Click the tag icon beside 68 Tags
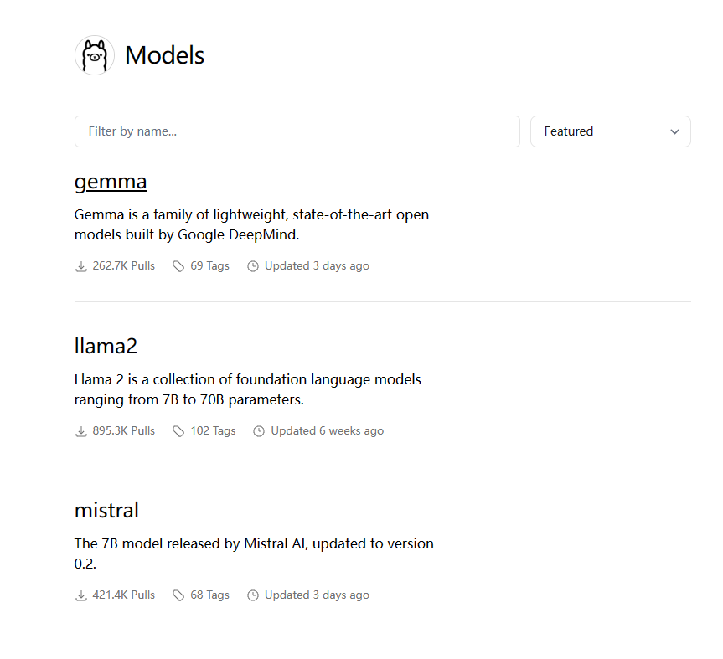Image resolution: width=723 pixels, height=659 pixels. point(178,595)
